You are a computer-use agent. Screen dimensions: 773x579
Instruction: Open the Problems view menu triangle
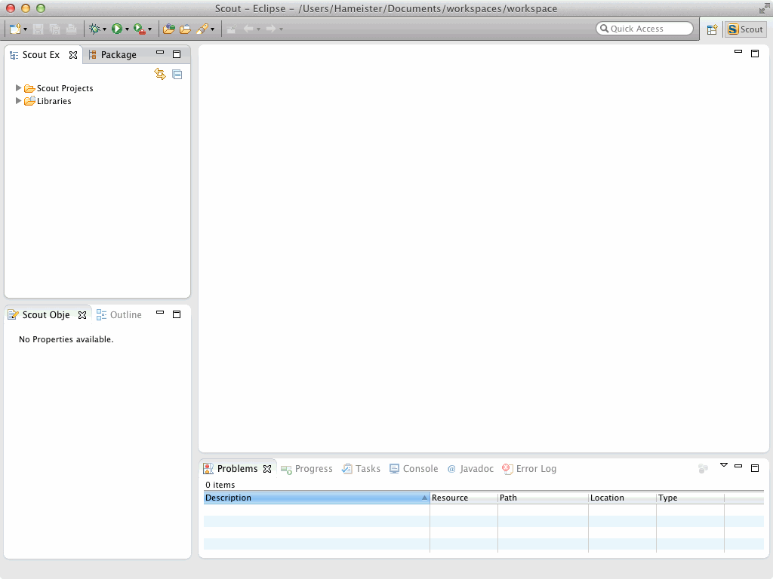click(723, 465)
